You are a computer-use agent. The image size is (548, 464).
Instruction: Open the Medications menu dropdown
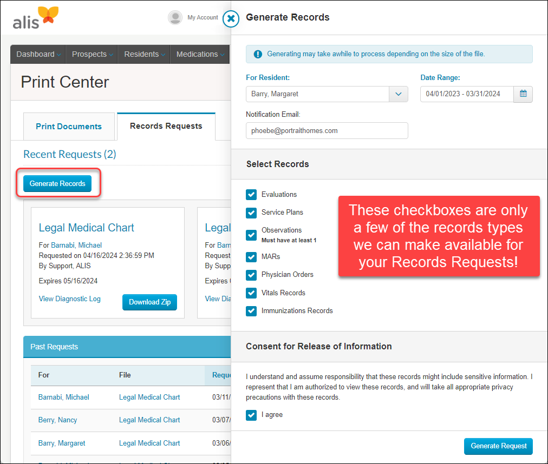pos(200,54)
